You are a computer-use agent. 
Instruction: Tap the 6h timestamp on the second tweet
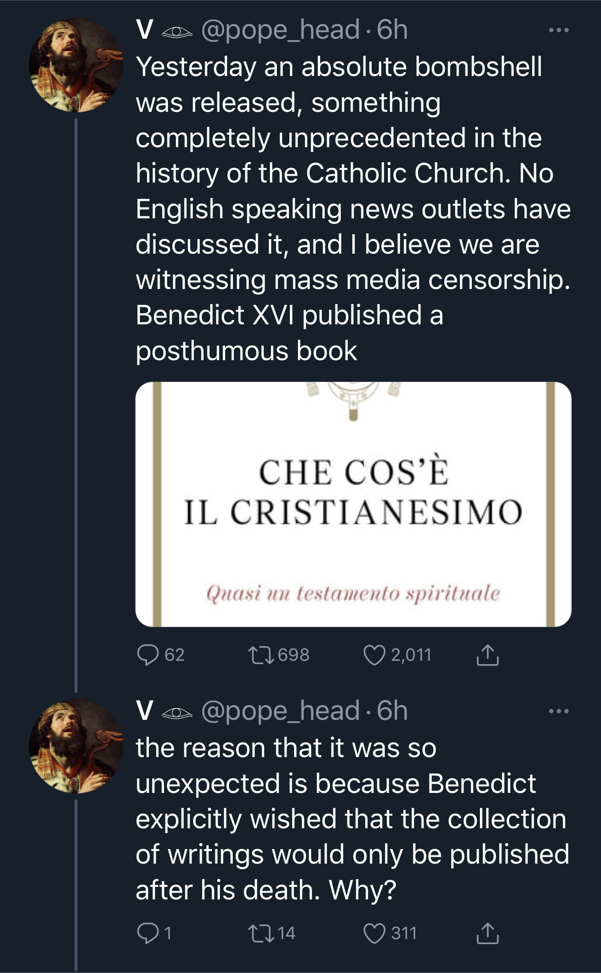pyautogui.click(x=392, y=711)
